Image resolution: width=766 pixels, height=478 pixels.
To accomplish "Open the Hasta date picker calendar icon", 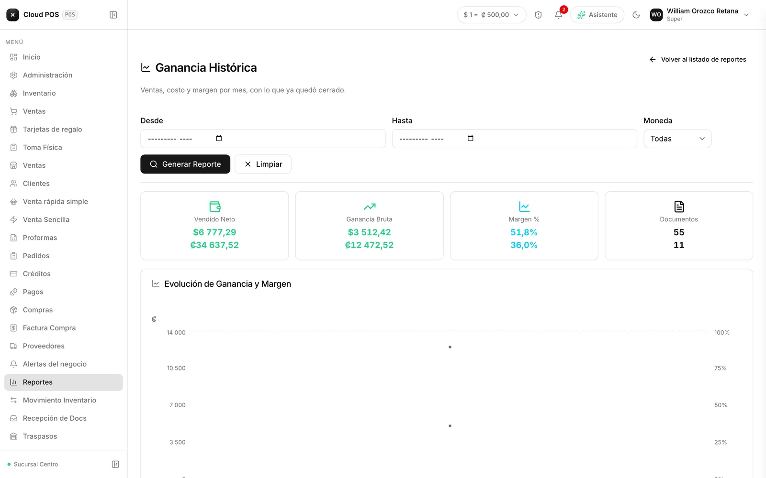I will click(x=471, y=138).
